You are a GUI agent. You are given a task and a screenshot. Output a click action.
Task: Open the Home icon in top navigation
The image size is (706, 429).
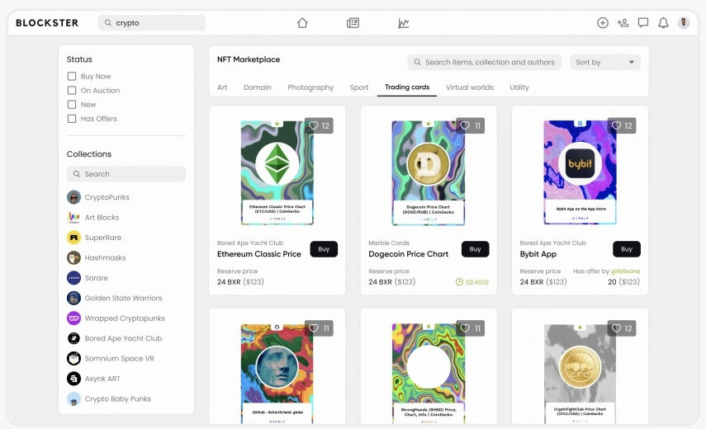[302, 22]
